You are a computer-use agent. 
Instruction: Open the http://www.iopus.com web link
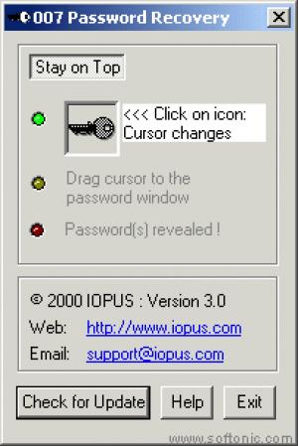click(164, 328)
